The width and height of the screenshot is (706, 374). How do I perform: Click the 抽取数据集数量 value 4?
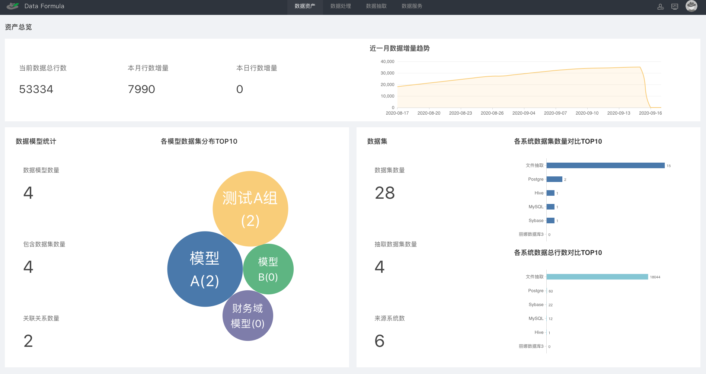(x=380, y=267)
